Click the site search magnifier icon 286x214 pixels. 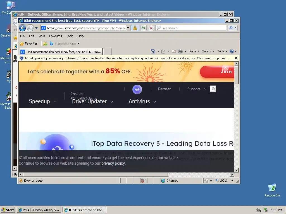tap(213, 89)
